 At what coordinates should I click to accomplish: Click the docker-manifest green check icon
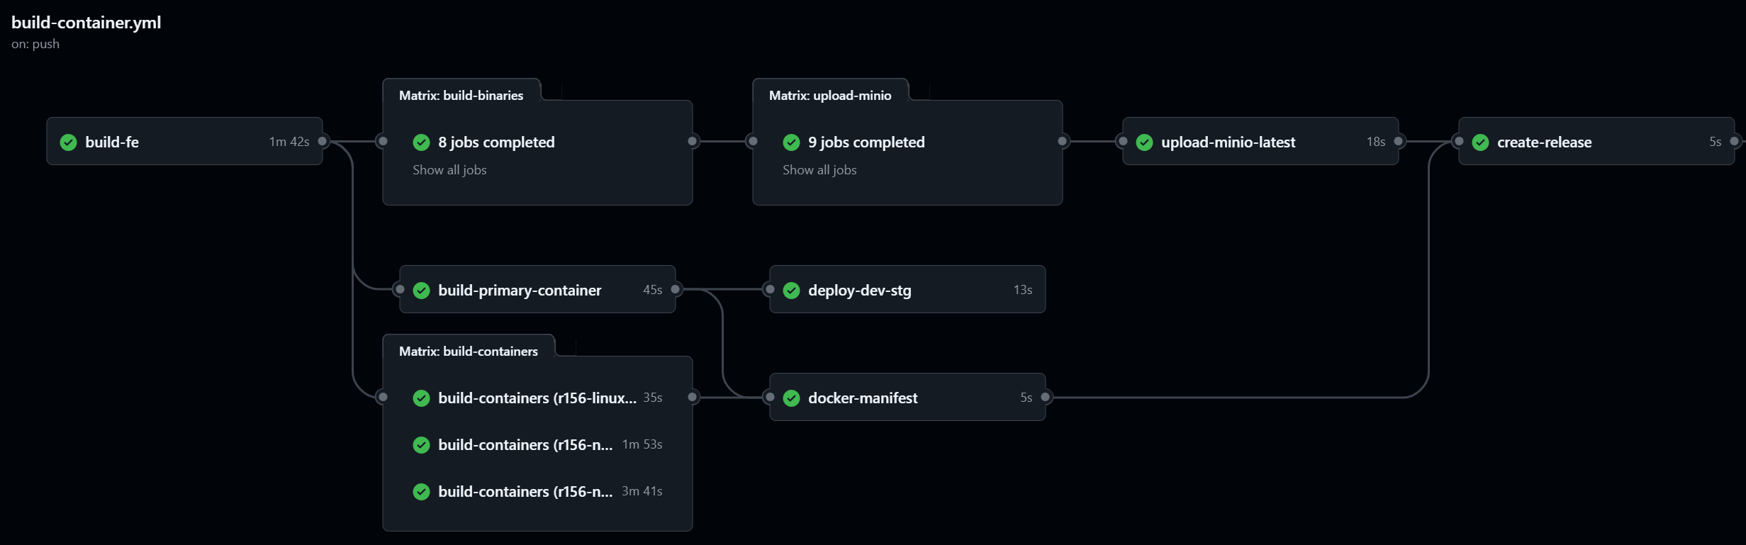point(791,398)
